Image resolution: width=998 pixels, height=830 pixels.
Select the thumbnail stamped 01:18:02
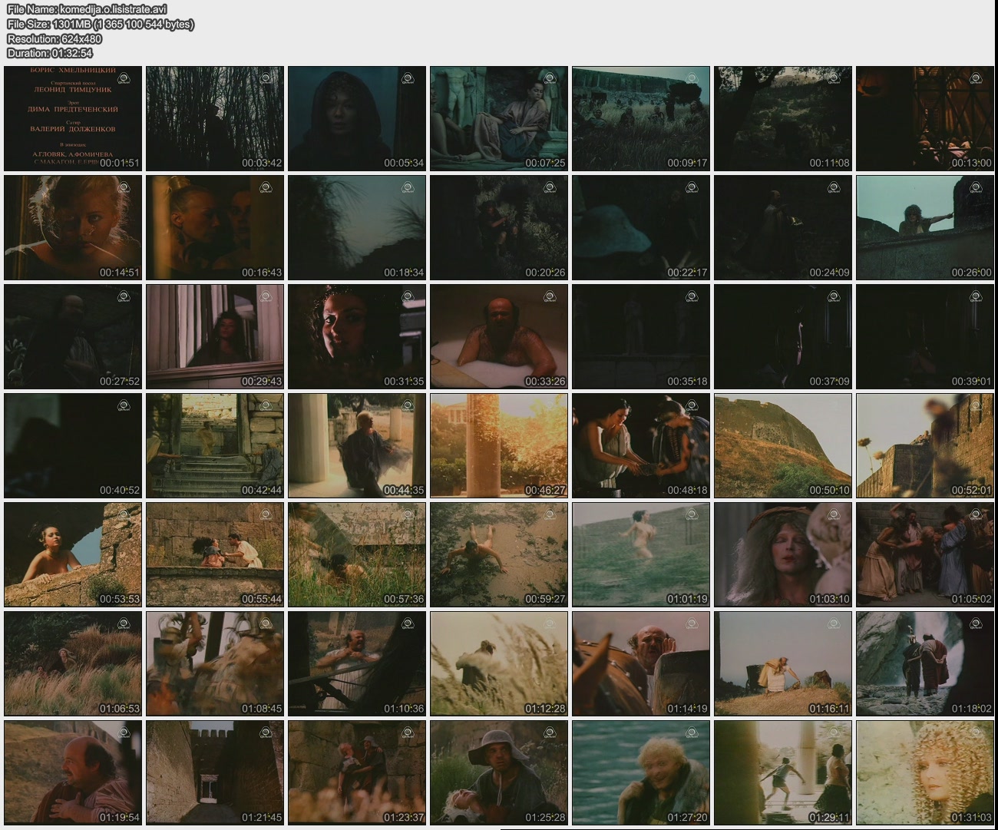pyautogui.click(x=925, y=663)
